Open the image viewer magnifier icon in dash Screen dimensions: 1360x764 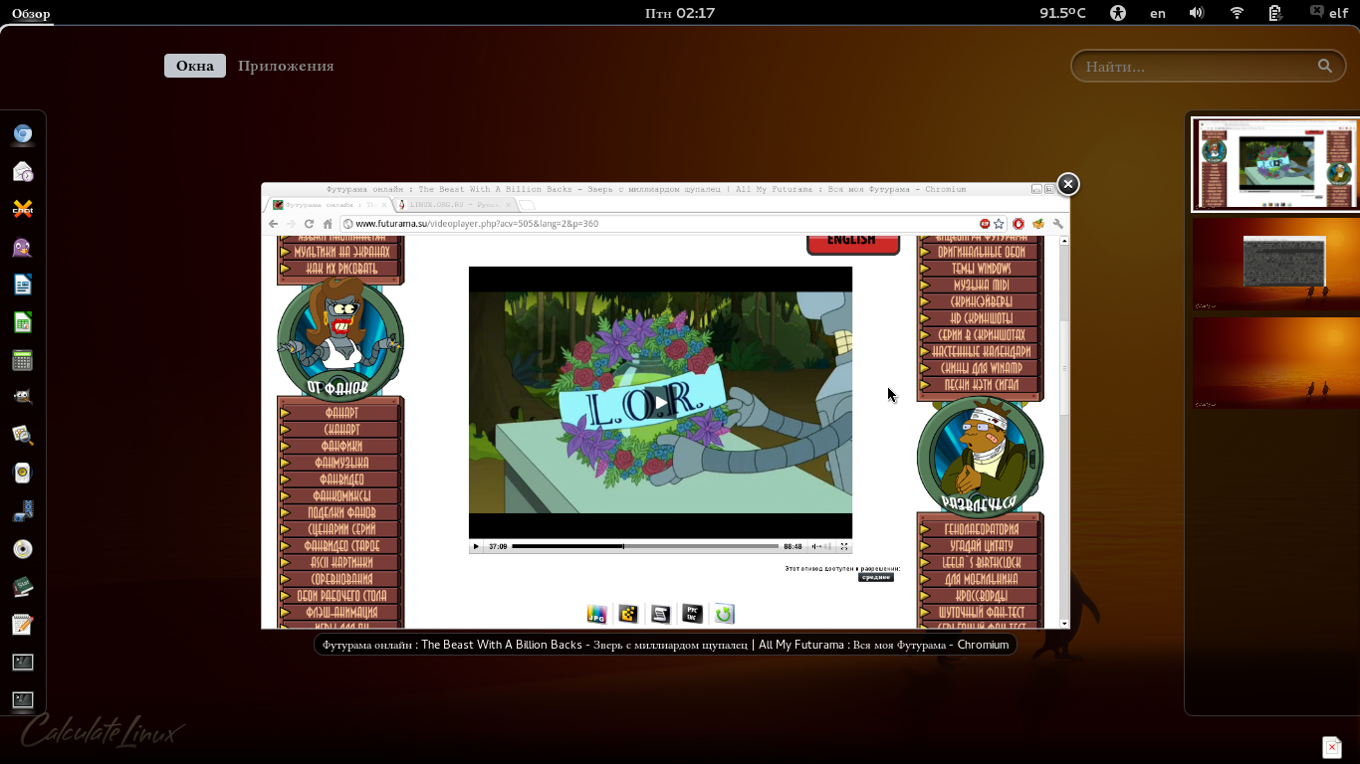pos(22,435)
